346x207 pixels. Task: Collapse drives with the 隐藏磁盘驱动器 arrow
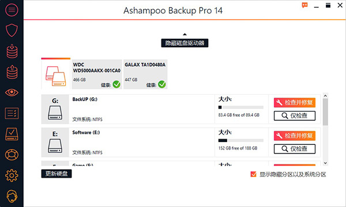click(185, 34)
